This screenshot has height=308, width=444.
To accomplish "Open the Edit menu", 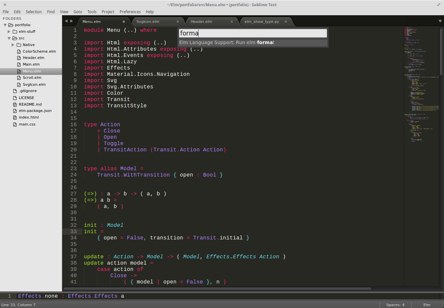I will [17, 12].
